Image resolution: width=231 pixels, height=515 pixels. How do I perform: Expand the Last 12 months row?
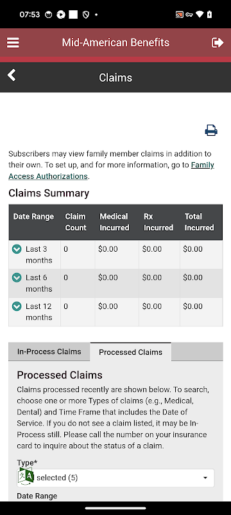coord(16,306)
